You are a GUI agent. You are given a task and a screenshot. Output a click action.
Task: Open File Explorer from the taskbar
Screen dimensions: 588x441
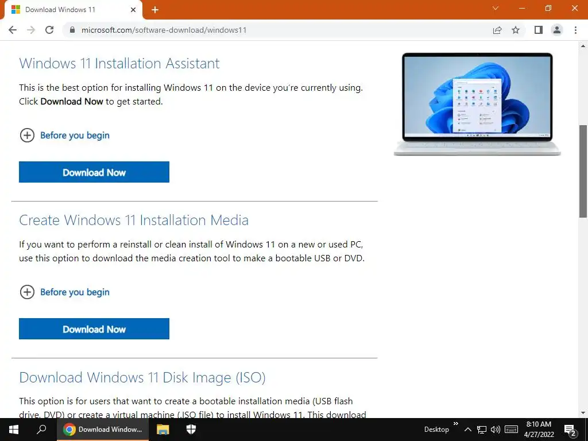click(163, 430)
